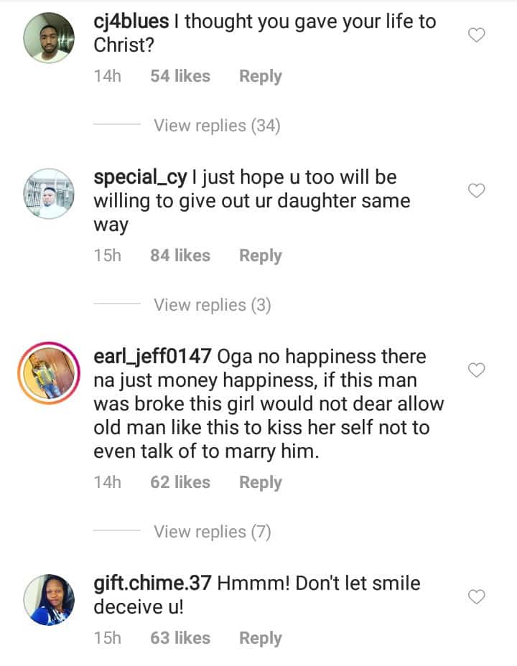517x666 pixels.
Task: View who gave 84 likes
Action: click(x=180, y=255)
